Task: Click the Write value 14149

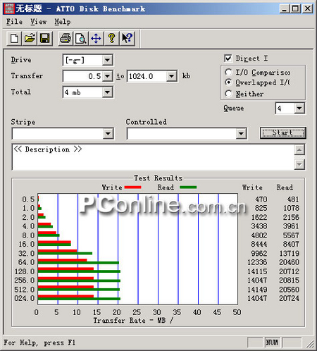Action: (257, 290)
